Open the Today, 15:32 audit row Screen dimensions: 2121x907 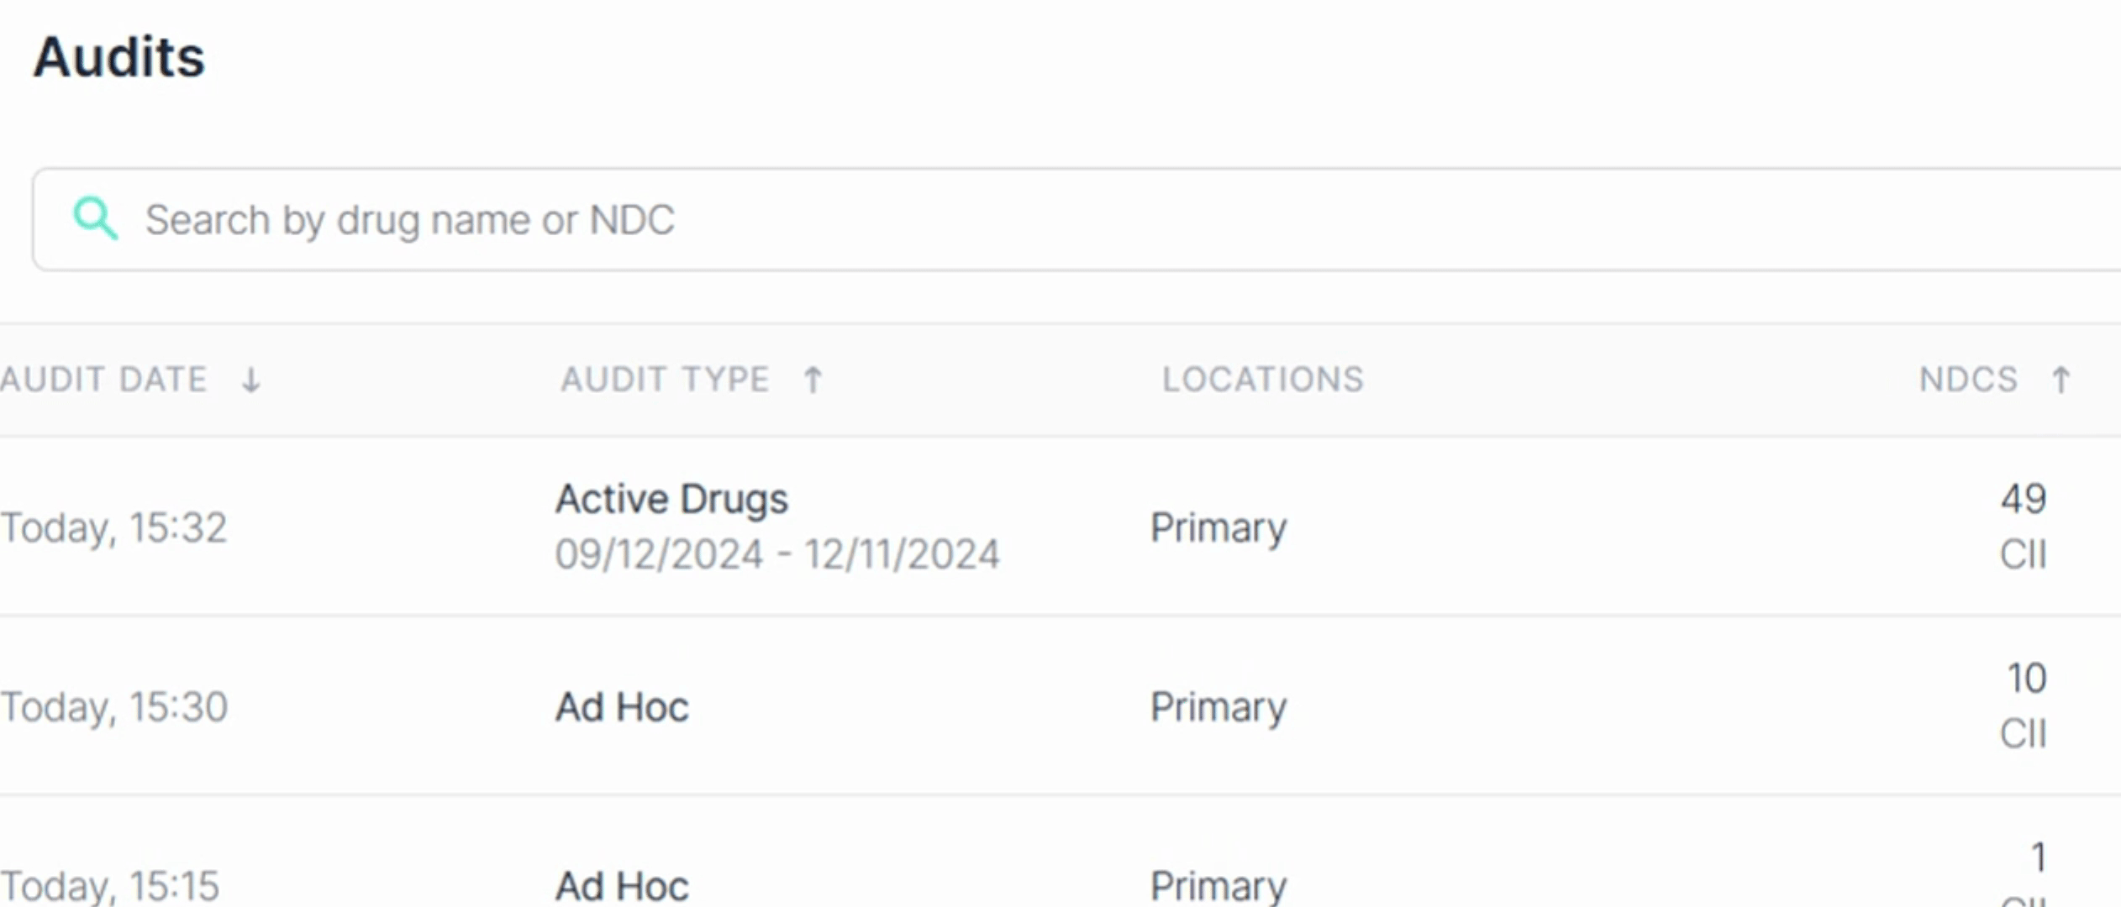pyautogui.click(x=114, y=528)
